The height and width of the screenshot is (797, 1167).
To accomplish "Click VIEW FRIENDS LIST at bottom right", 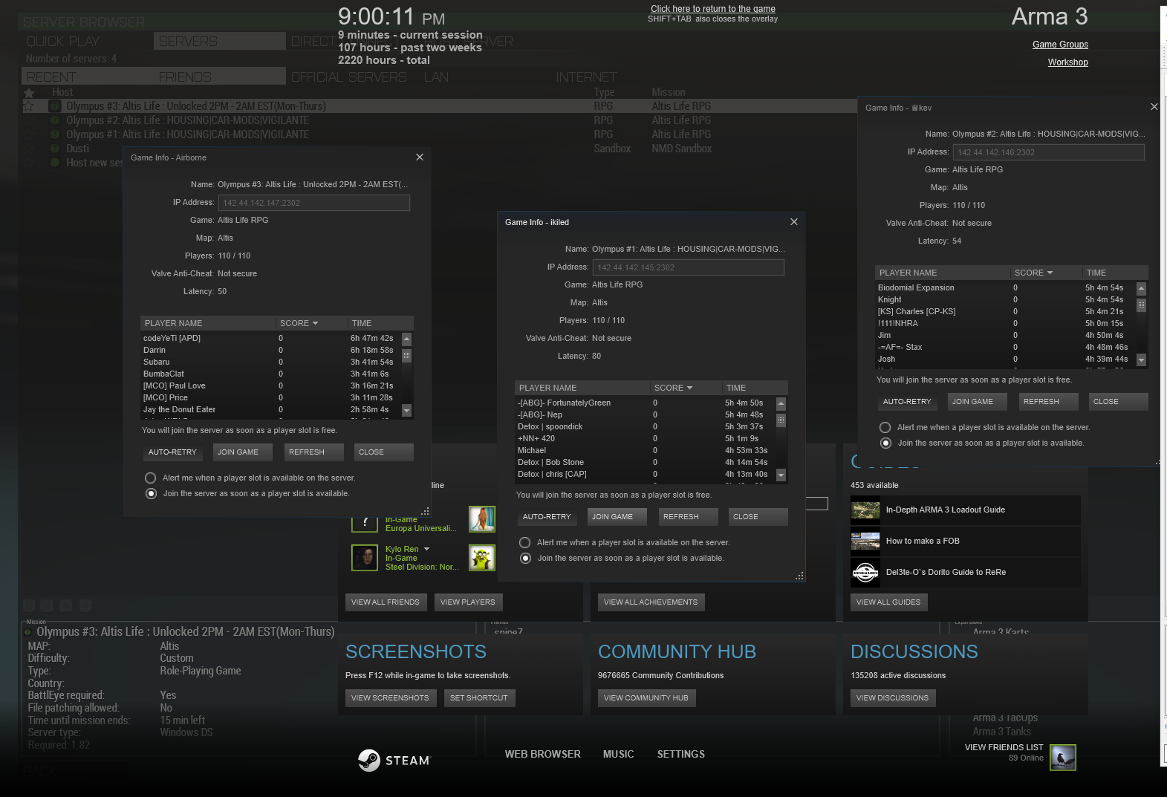I will [1004, 747].
